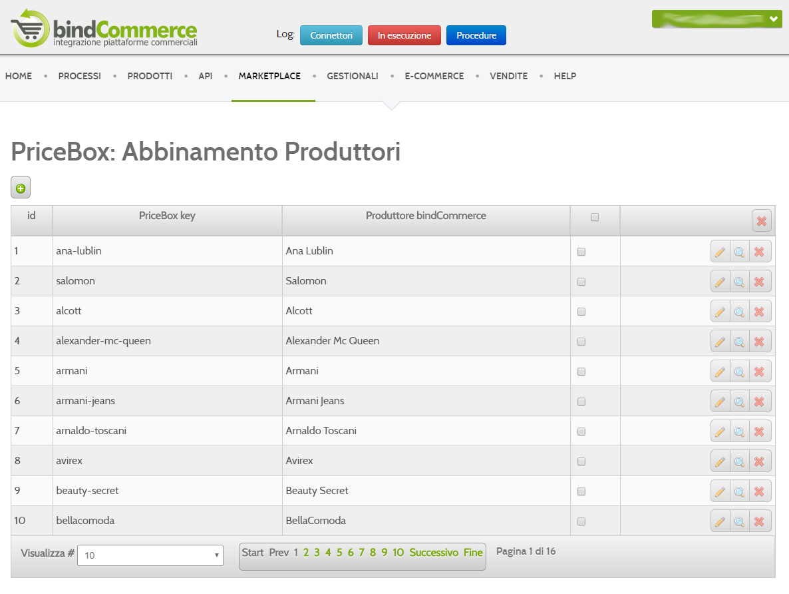Check the box for Arnaldo Toscani row
Image resolution: width=789 pixels, height=594 pixels.
coord(581,432)
